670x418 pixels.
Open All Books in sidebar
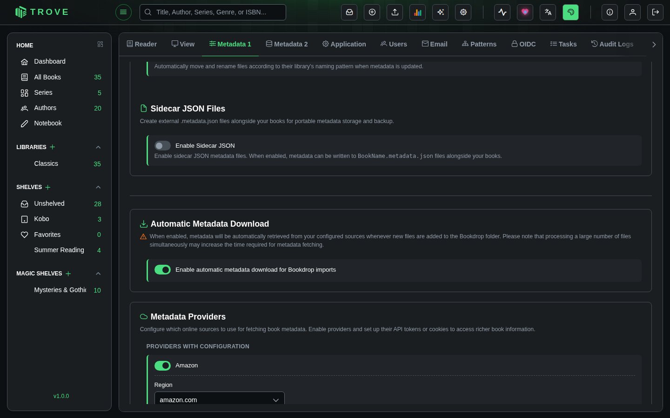(x=60, y=77)
